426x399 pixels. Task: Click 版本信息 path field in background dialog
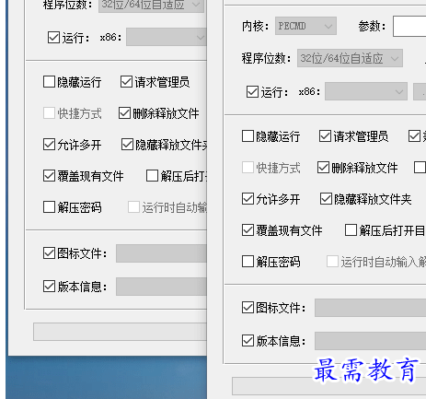tap(161, 287)
